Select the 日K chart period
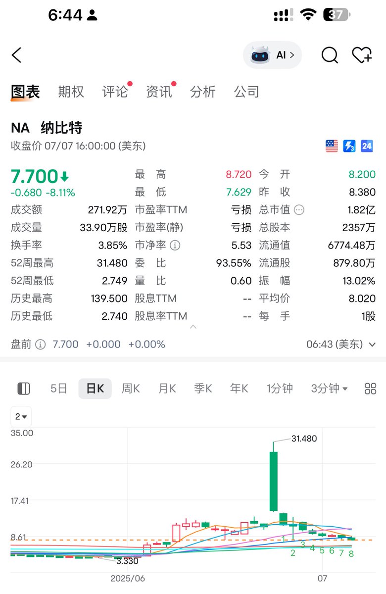This screenshot has width=386, height=594. click(95, 389)
